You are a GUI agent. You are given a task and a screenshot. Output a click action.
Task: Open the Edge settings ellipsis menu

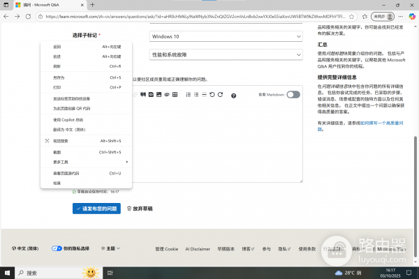401,17
